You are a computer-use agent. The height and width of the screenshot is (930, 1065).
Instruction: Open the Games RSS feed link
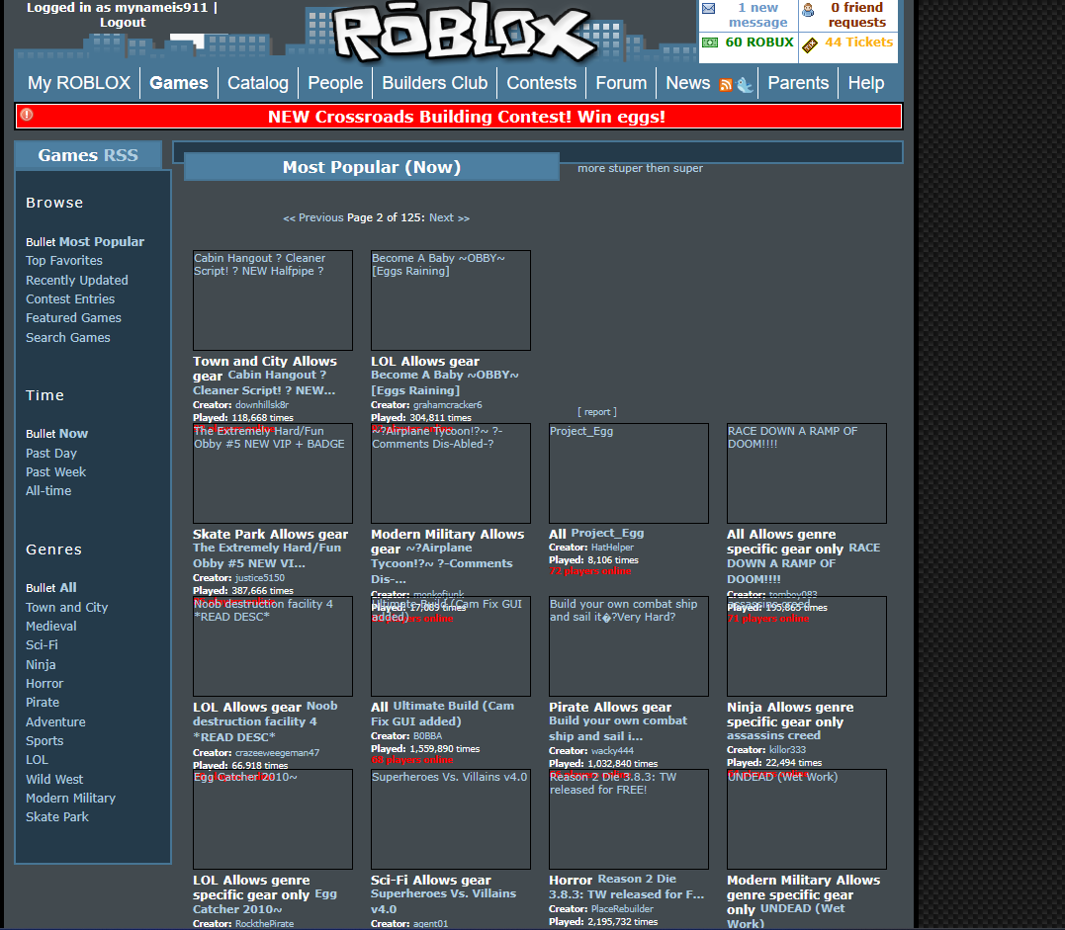(x=121, y=155)
